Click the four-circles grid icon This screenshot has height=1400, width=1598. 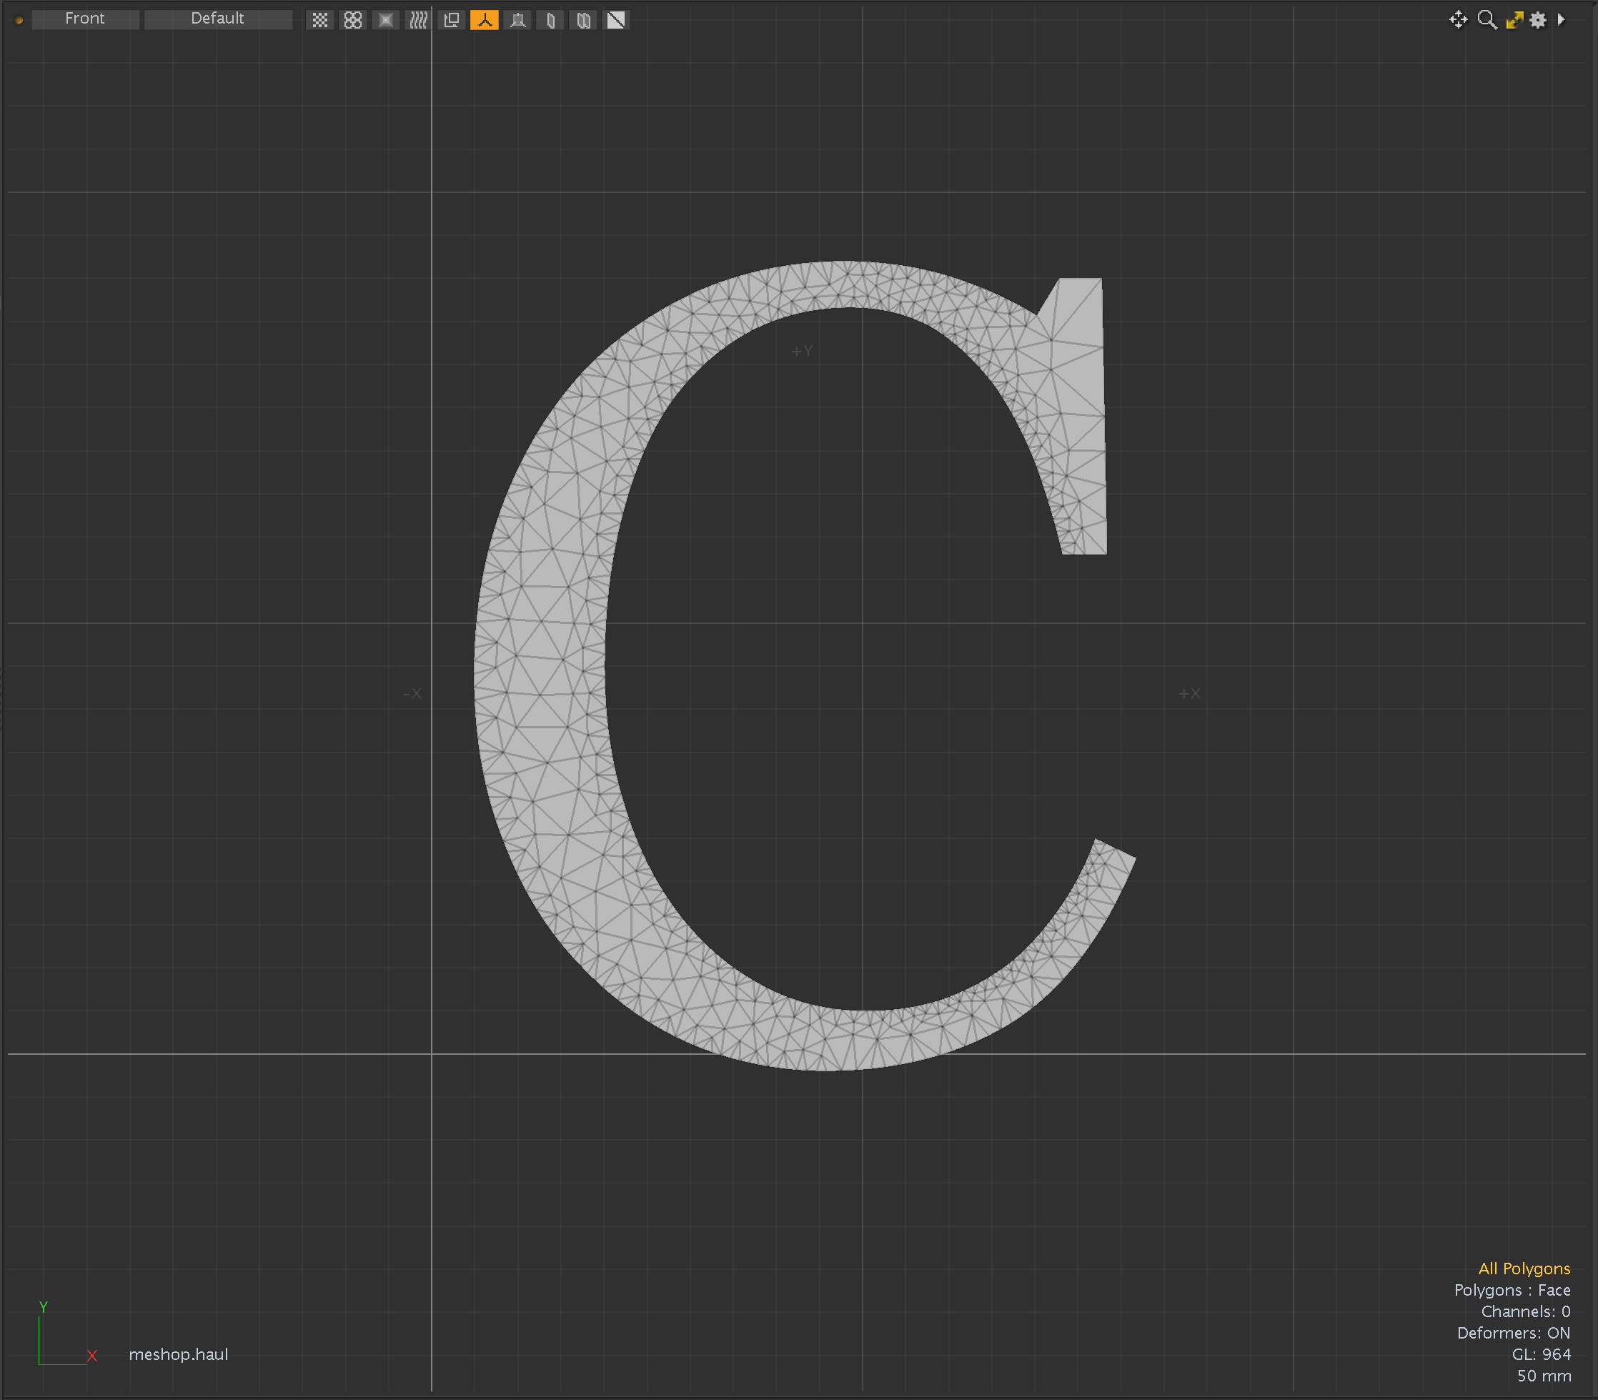[x=353, y=19]
